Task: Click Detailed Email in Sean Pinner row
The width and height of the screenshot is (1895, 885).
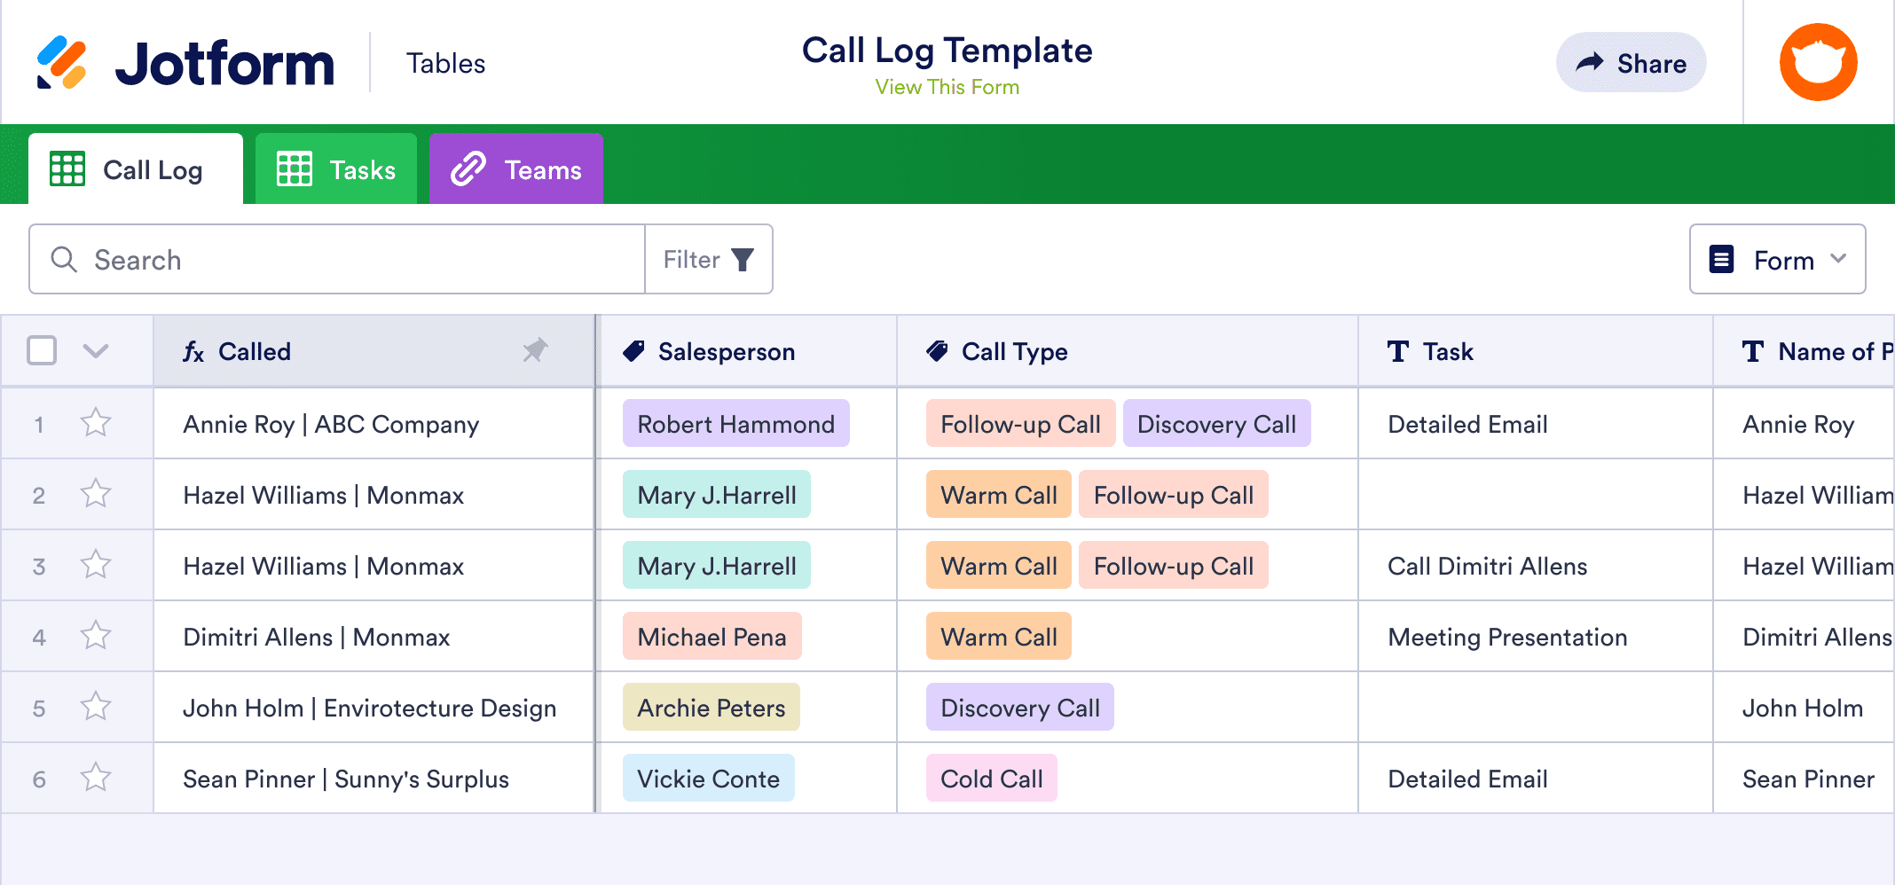Action: [1536, 778]
